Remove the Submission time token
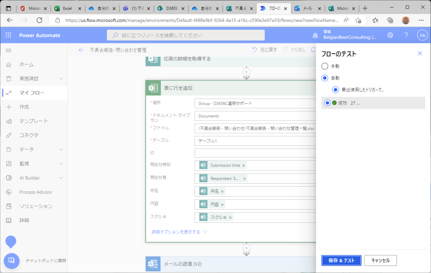The height and width of the screenshot is (273, 431). [244, 166]
